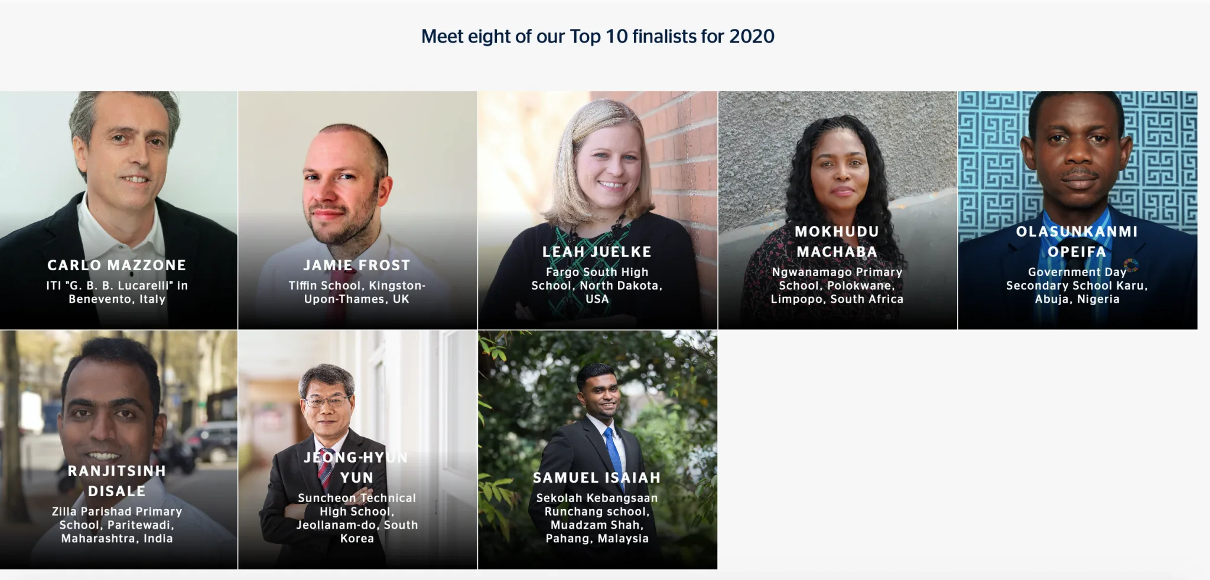Click the Ranjitsinh Disale name heading
The height and width of the screenshot is (580, 1210).
[x=117, y=481]
